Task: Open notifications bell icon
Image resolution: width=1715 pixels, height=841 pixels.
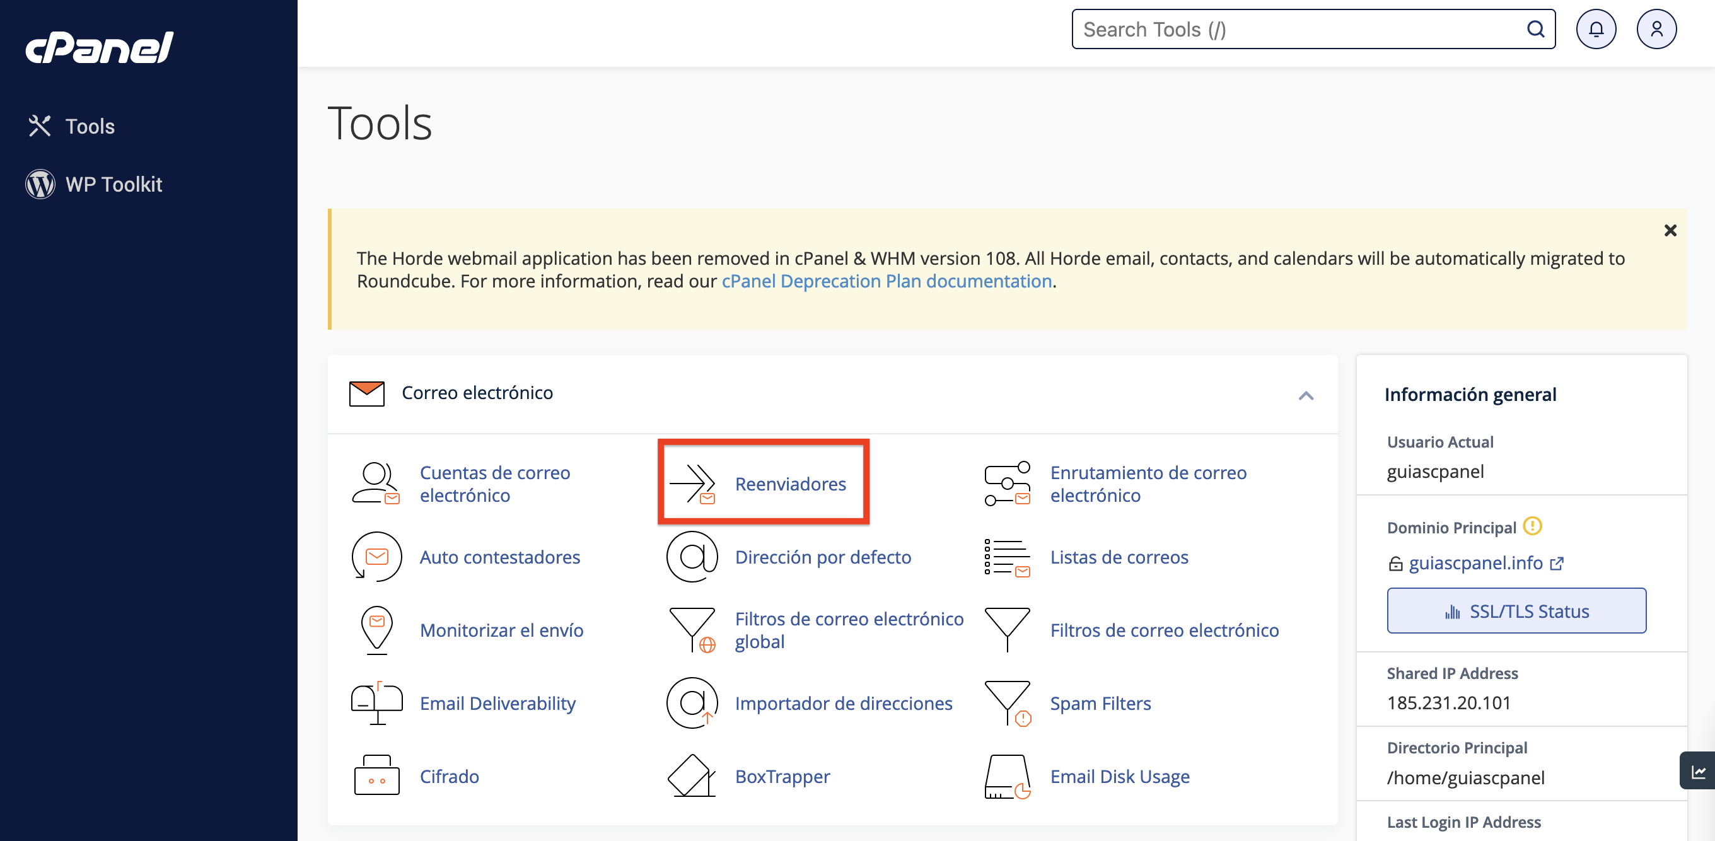Action: tap(1596, 29)
